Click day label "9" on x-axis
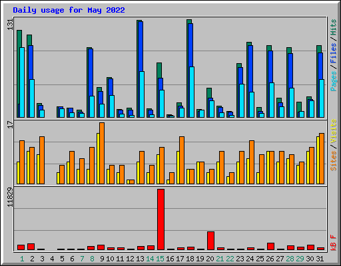The height and width of the screenshot is (266, 341). point(102,259)
